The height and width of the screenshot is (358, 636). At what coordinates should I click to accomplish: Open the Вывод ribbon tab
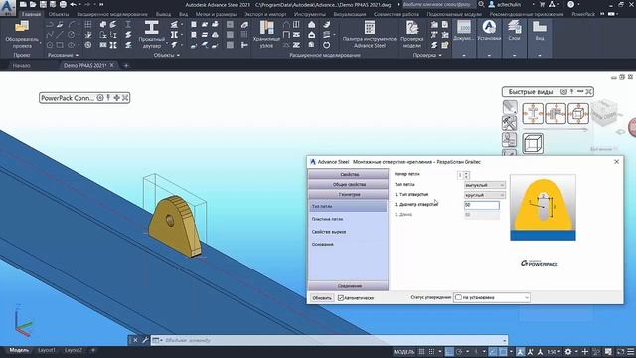point(163,14)
